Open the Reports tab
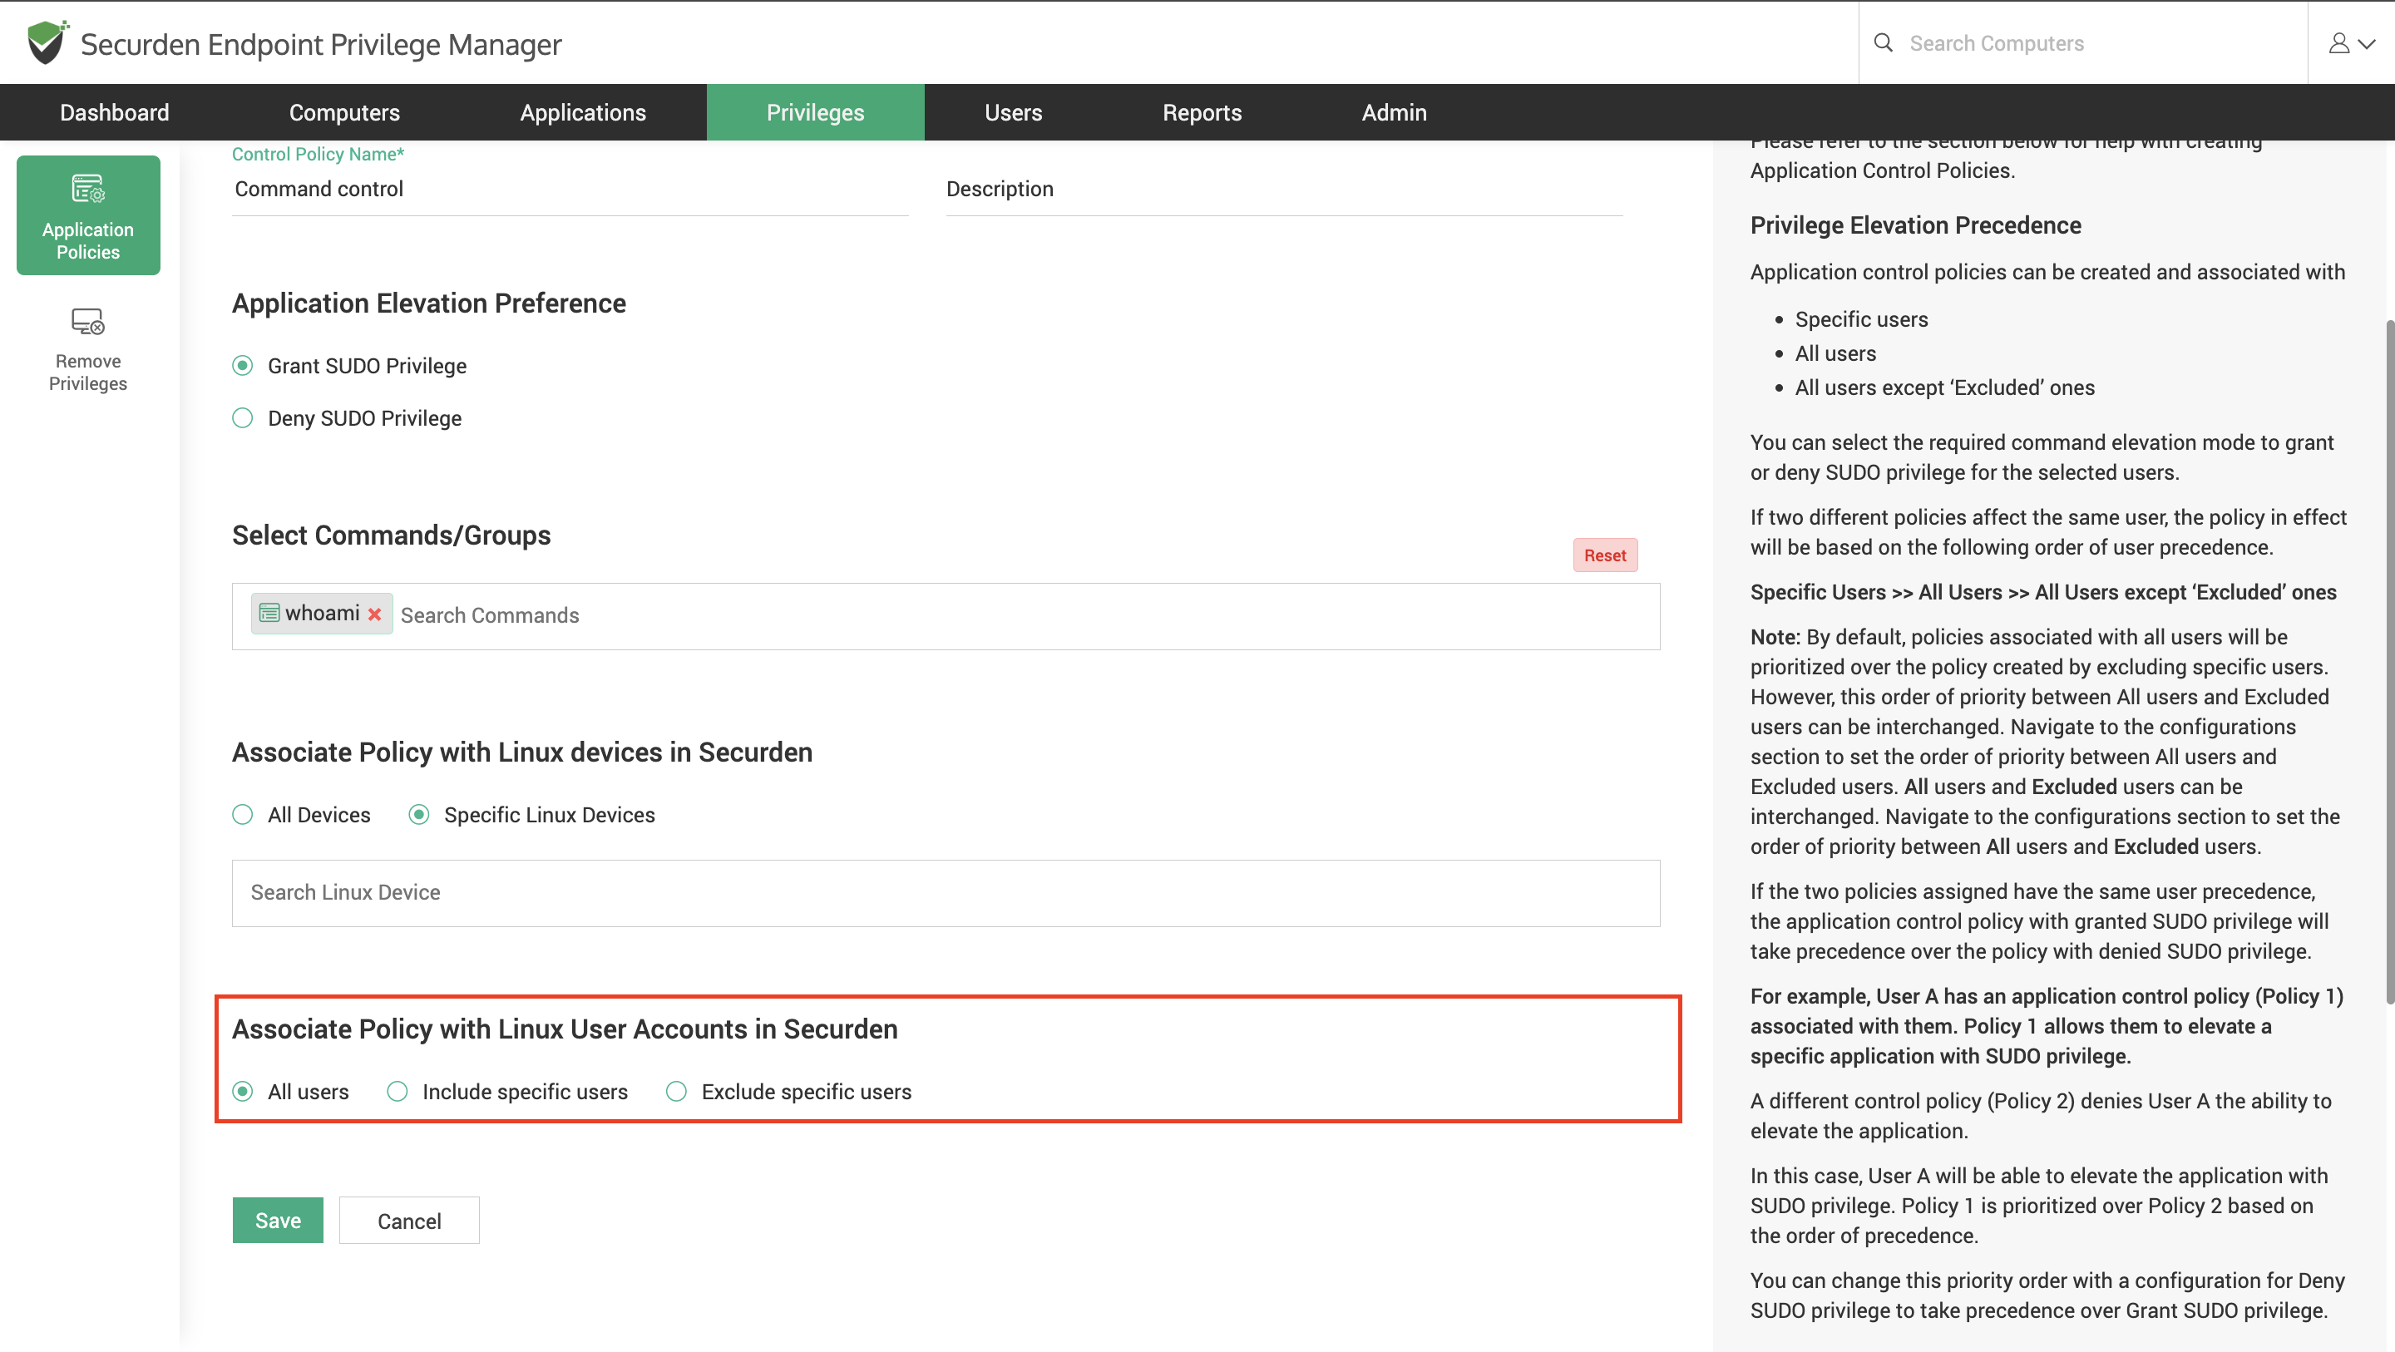 [1202, 112]
